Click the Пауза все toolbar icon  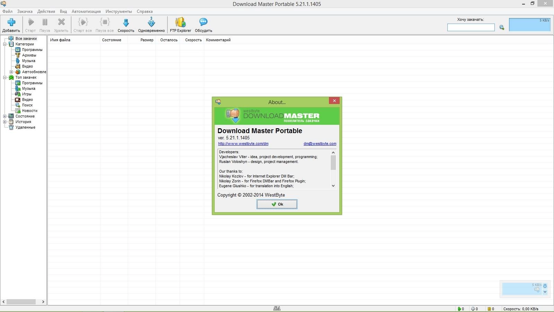[x=105, y=22]
